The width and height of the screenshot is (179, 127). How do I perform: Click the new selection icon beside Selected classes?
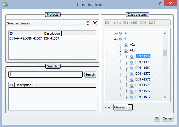[x=88, y=23]
